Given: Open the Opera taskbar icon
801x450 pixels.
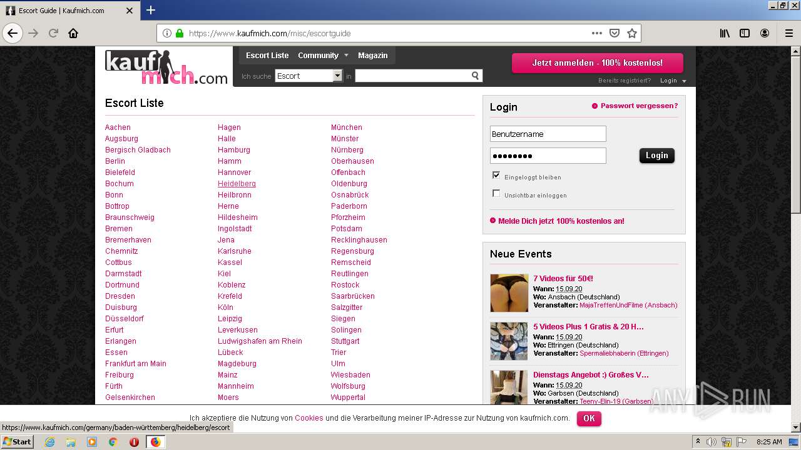Looking at the screenshot, I should (134, 442).
